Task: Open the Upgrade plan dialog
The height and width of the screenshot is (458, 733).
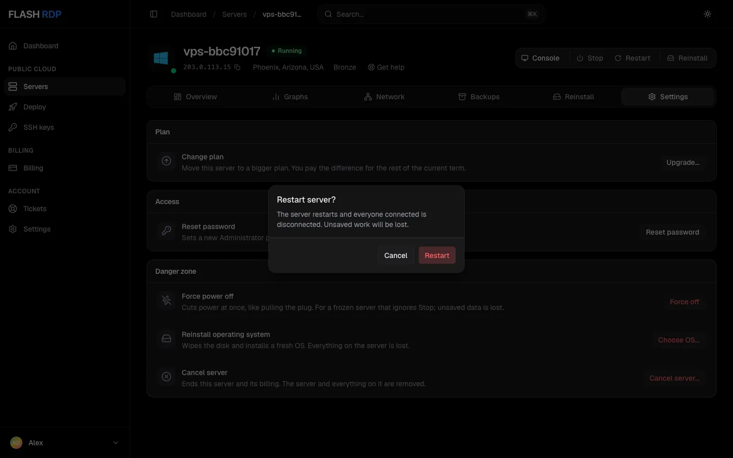Action: pyautogui.click(x=683, y=162)
